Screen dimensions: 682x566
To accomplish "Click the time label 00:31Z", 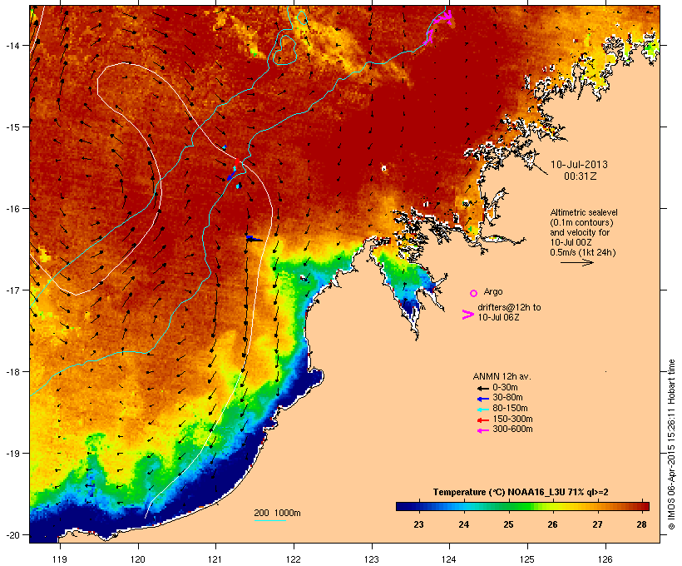I will tap(581, 176).
